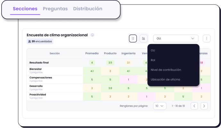
Task: Select Ubicación de oficina option
Action: (165, 80)
